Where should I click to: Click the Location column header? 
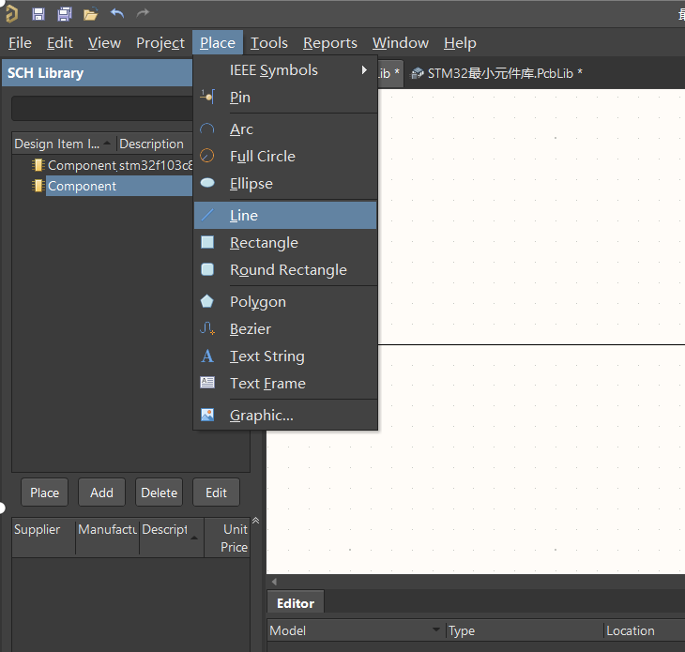(x=645, y=630)
